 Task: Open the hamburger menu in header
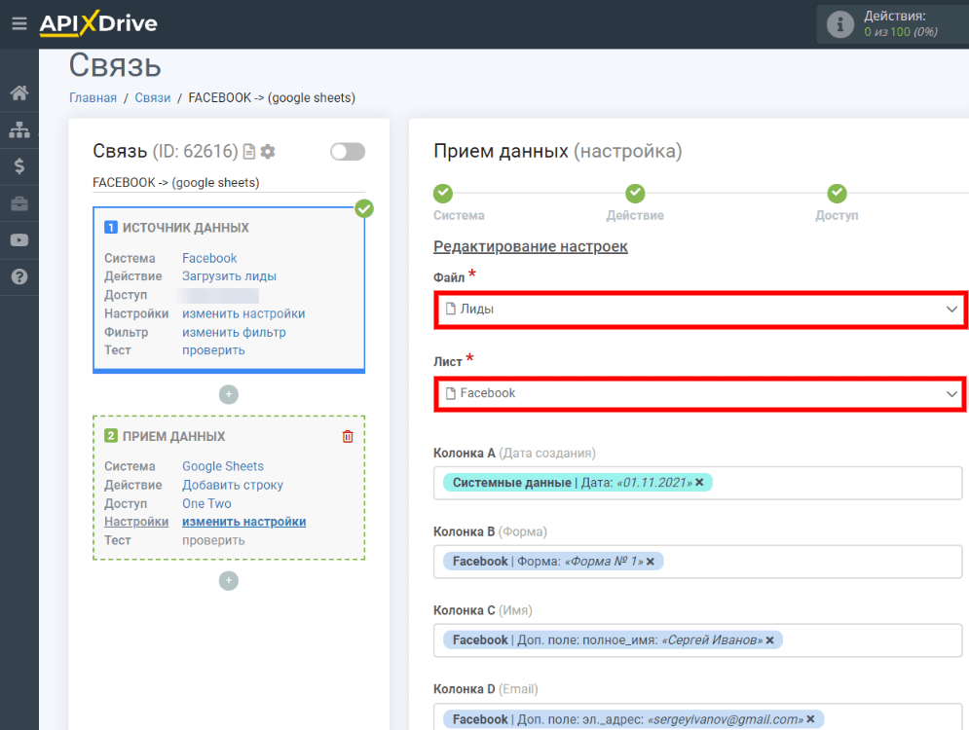click(19, 24)
